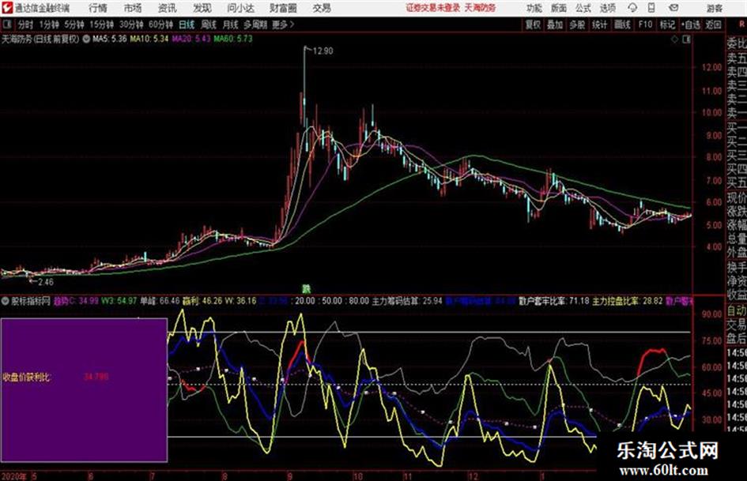Click the 2020年 date axis label
Image resolution: width=747 pixels, height=481 pixels.
point(13,476)
